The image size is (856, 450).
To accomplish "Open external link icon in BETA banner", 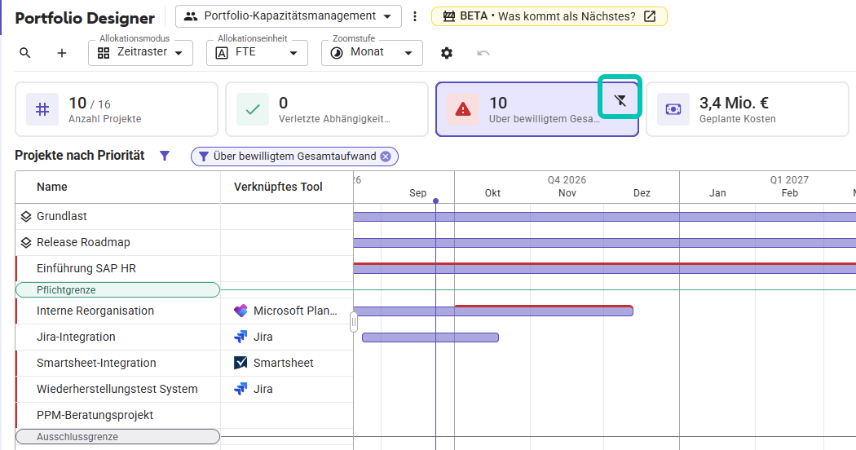I will [x=650, y=16].
